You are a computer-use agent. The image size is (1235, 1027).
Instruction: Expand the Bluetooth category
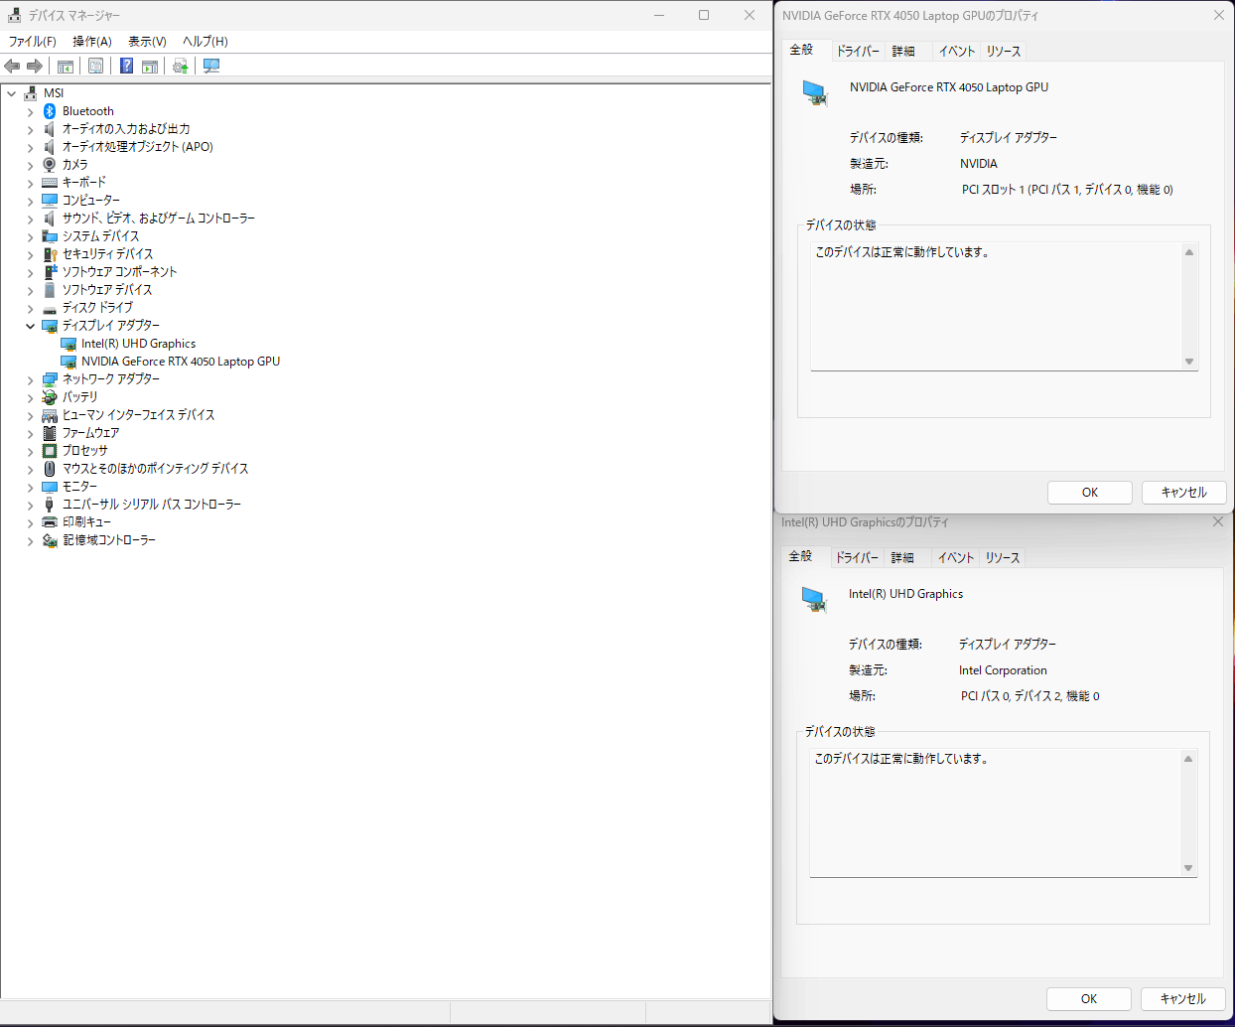pos(30,111)
